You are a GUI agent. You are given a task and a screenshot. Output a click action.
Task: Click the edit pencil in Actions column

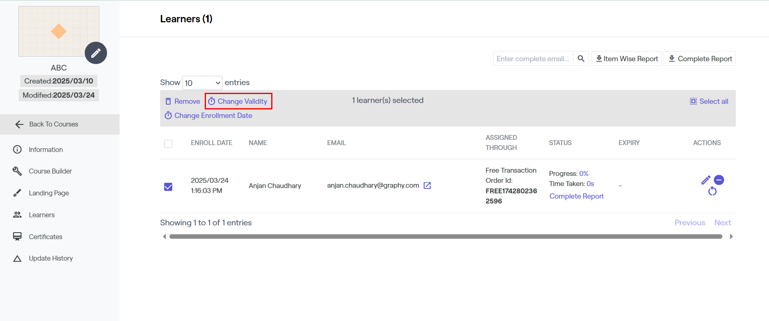coord(705,180)
